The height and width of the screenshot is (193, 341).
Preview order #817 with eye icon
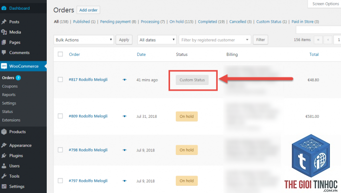coord(124,80)
